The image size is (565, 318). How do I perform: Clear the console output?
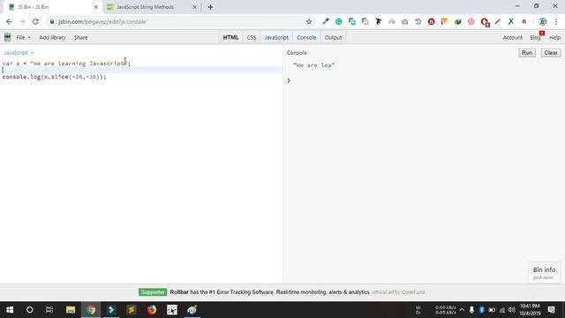coord(551,53)
